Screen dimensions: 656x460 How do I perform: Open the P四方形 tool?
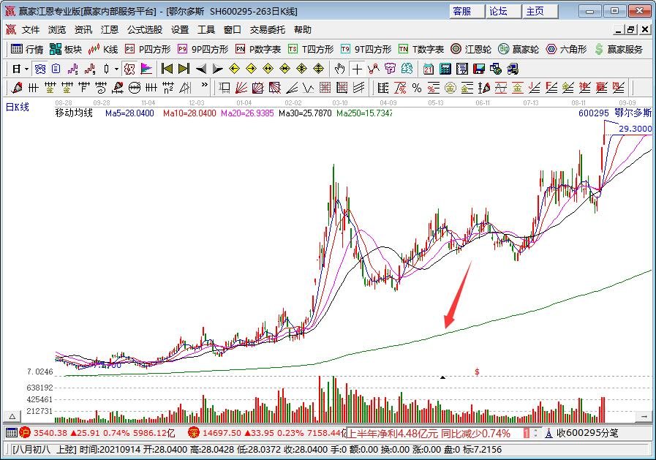pyautogui.click(x=148, y=49)
